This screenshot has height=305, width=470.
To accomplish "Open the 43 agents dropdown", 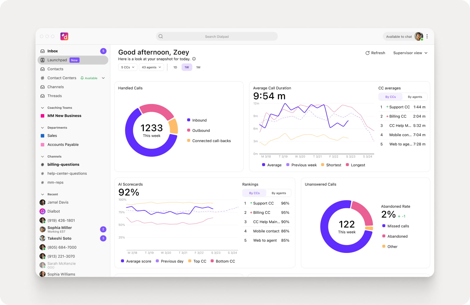I will [x=151, y=67].
